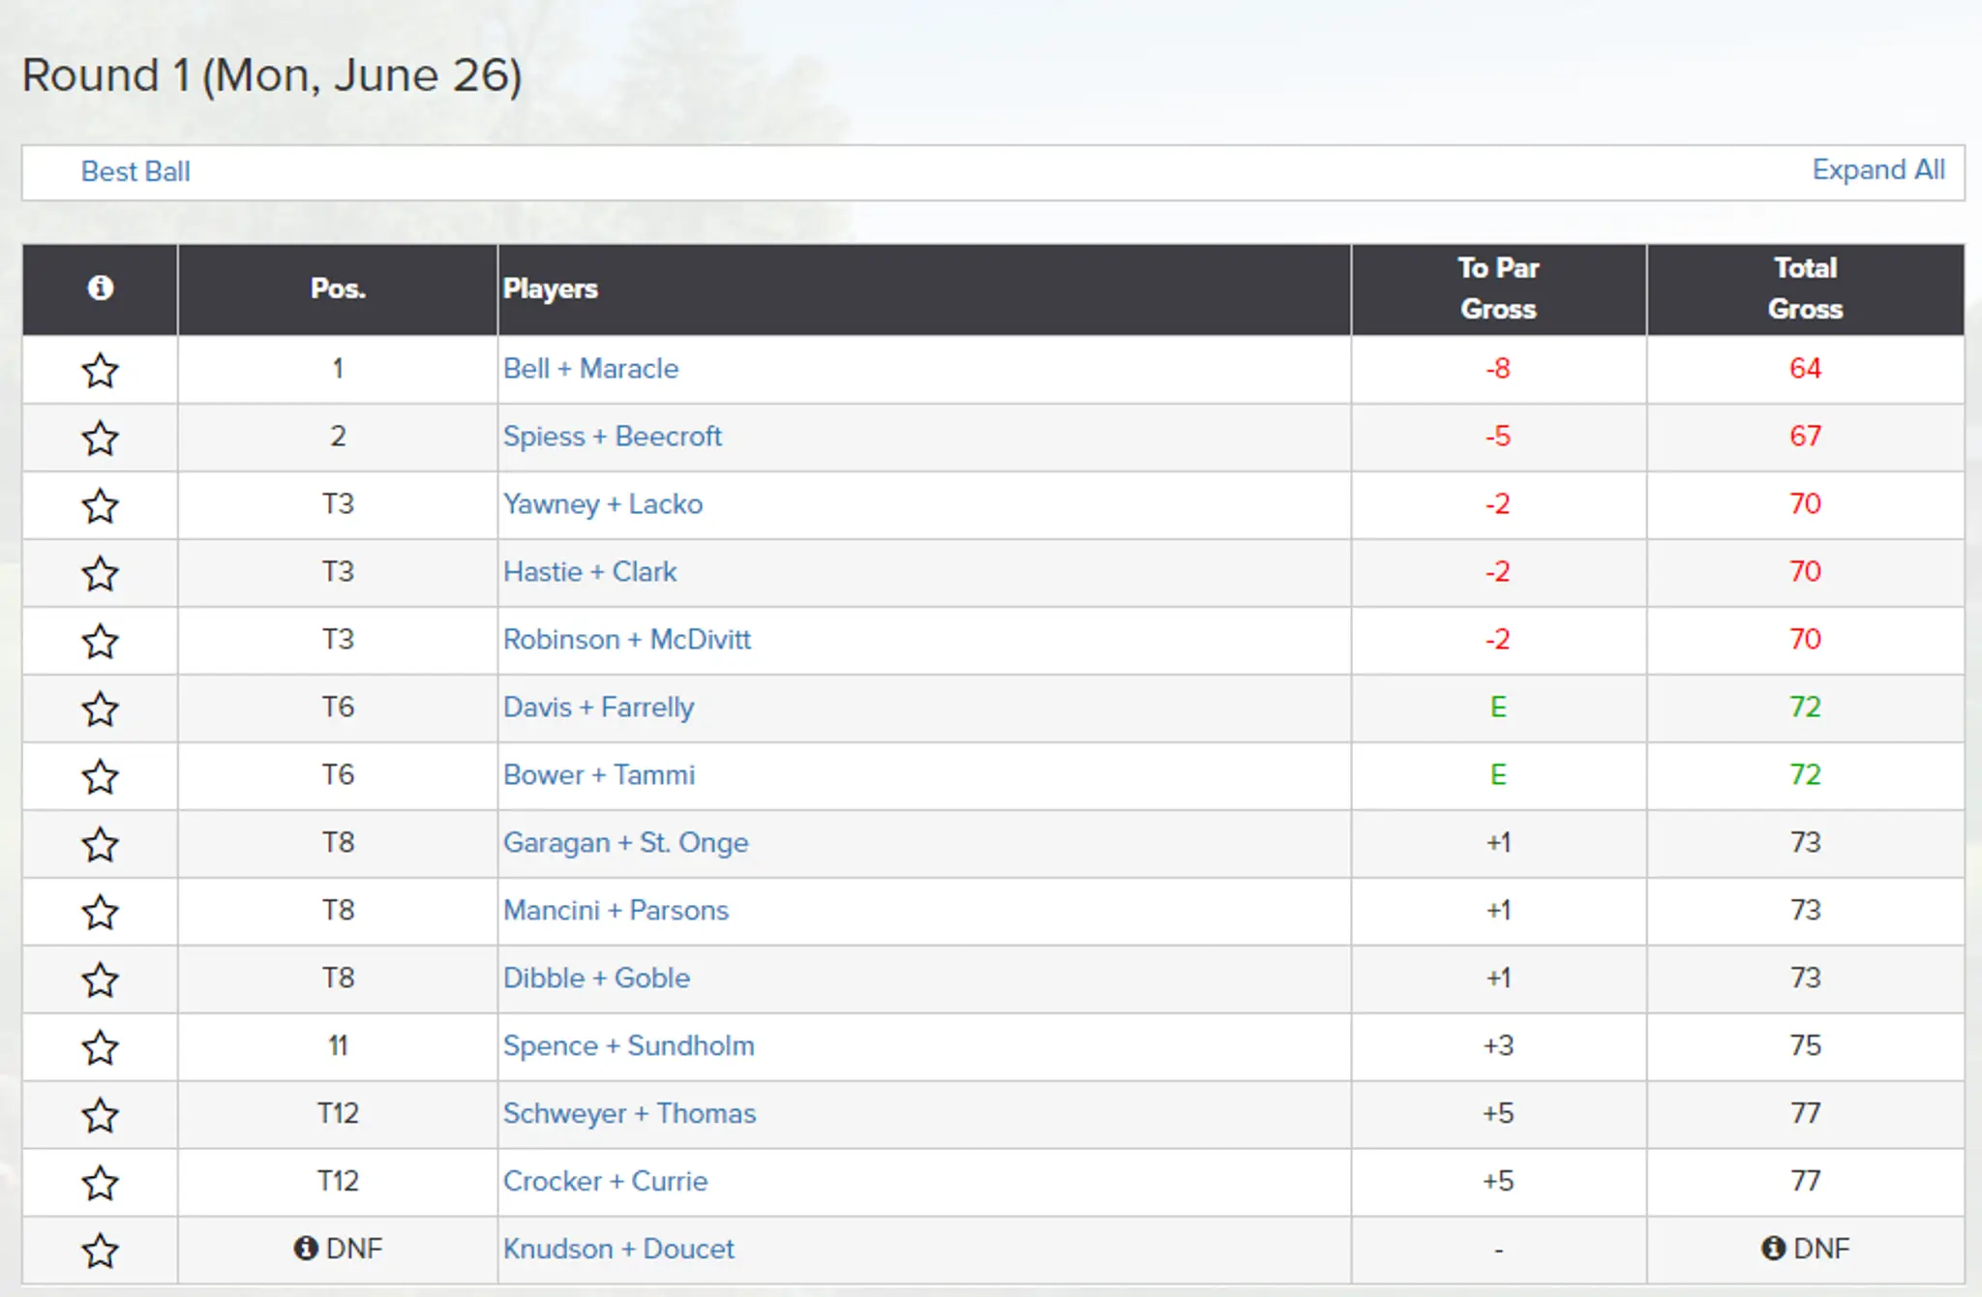
Task: Click Expand All to show scorecards
Action: (x=1878, y=169)
